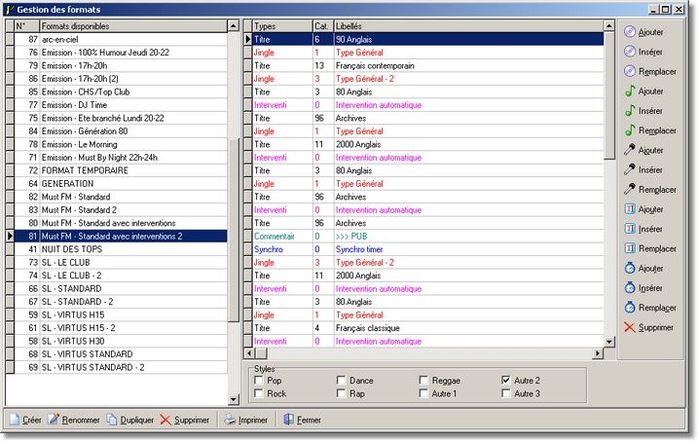
Task: Click the formats list vertical scrollbar thumb
Action: [234, 230]
